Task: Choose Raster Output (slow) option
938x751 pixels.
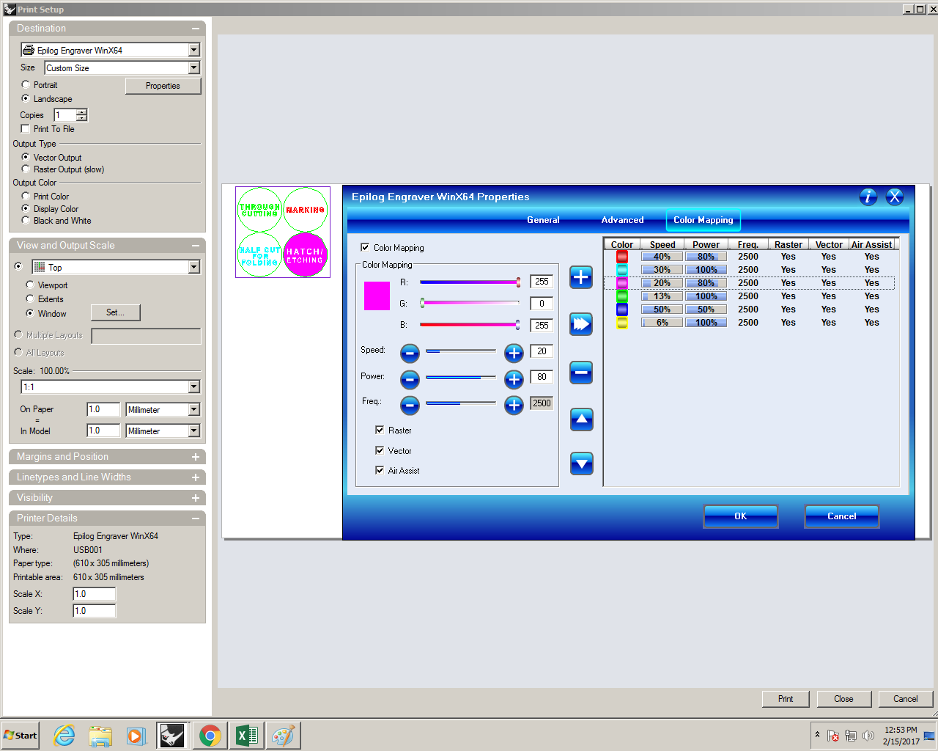Action: pyautogui.click(x=26, y=169)
